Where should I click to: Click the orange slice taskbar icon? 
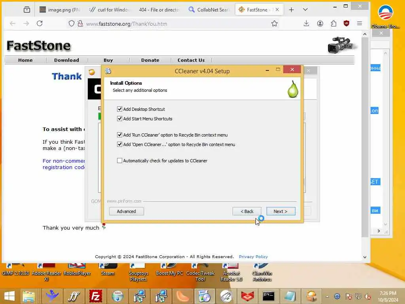[x=183, y=296]
